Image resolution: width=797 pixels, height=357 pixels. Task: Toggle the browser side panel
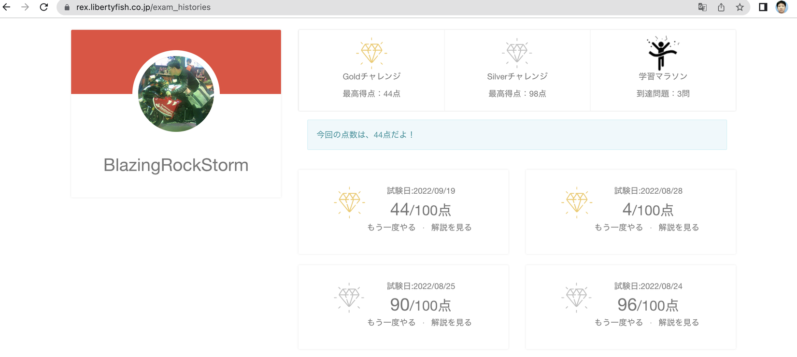pyautogui.click(x=763, y=7)
